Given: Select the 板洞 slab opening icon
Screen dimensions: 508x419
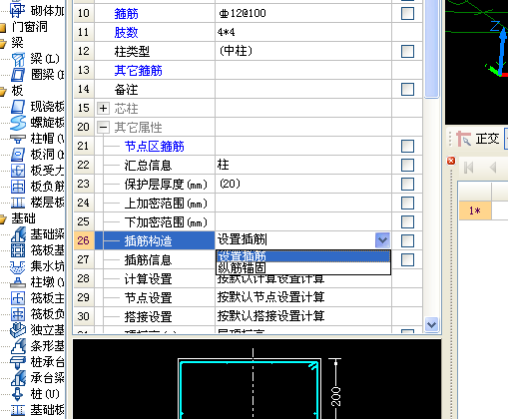Looking at the screenshot, I should pos(18,155).
